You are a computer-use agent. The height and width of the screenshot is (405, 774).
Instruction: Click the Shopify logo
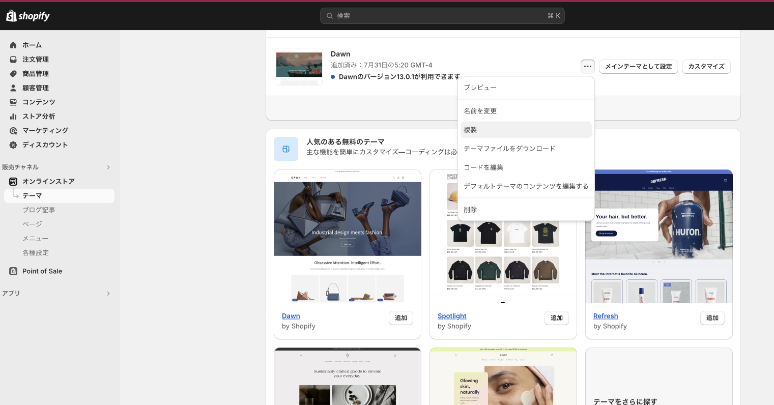27,15
